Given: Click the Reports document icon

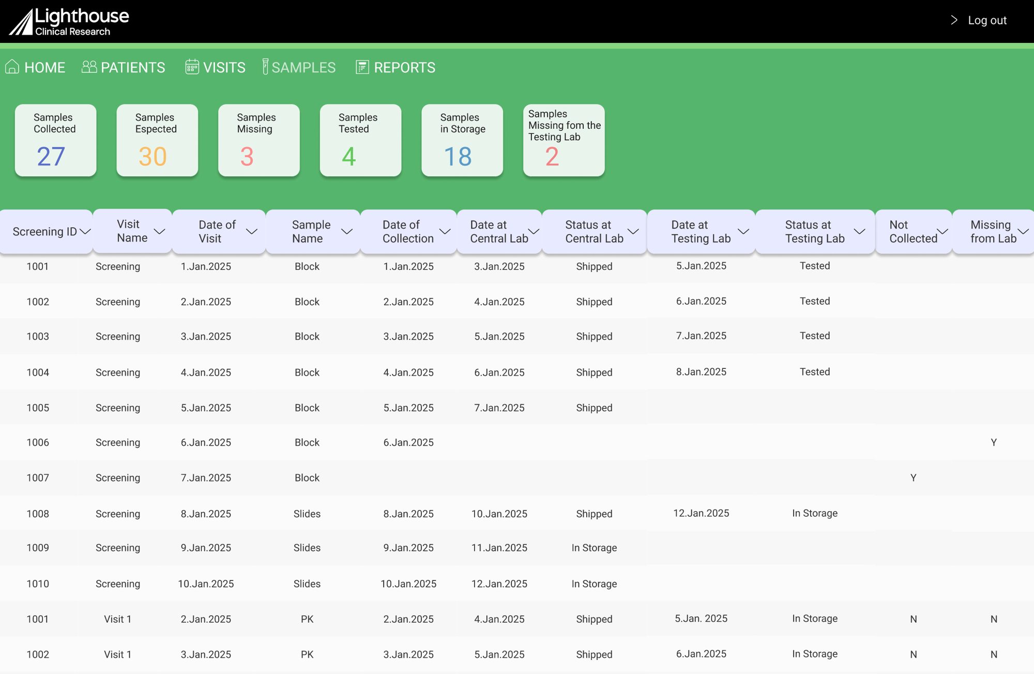Looking at the screenshot, I should (362, 67).
